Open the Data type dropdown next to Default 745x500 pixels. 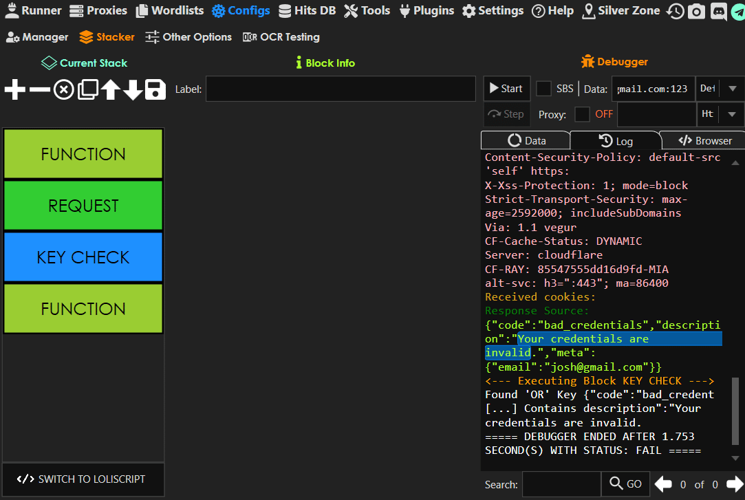click(732, 88)
